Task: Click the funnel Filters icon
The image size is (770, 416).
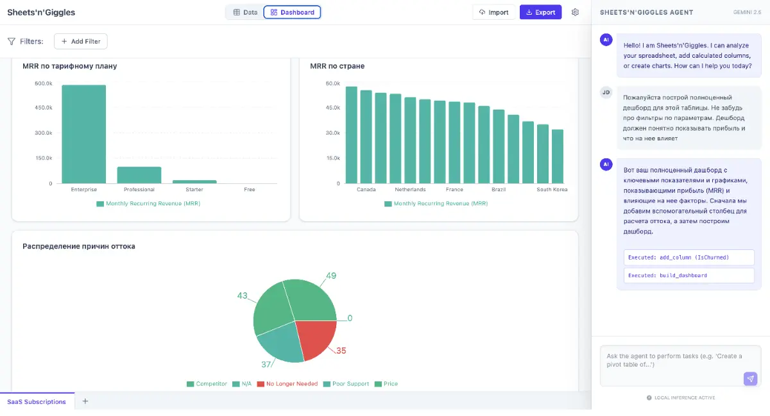Action: pyautogui.click(x=12, y=42)
